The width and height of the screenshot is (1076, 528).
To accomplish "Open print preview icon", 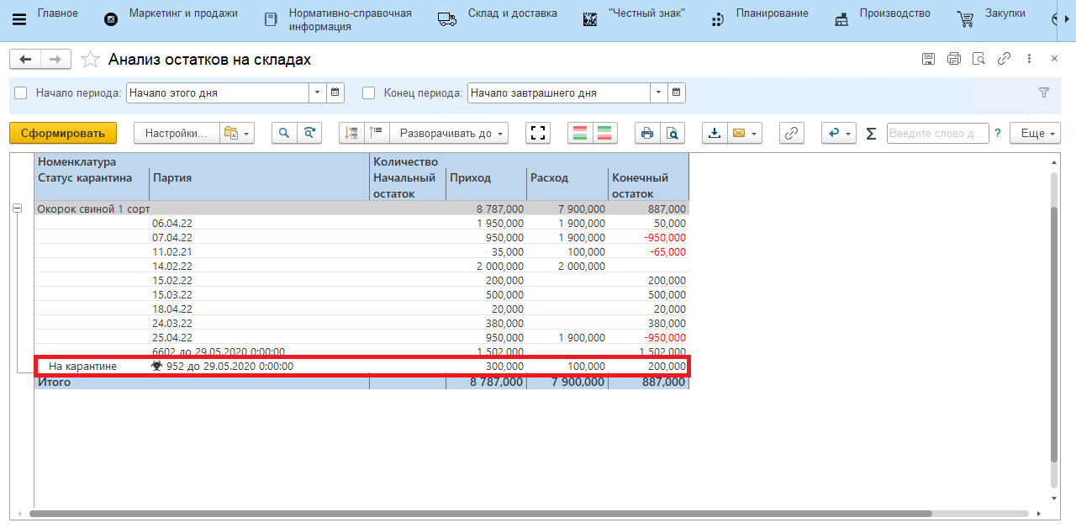I will pos(672,133).
